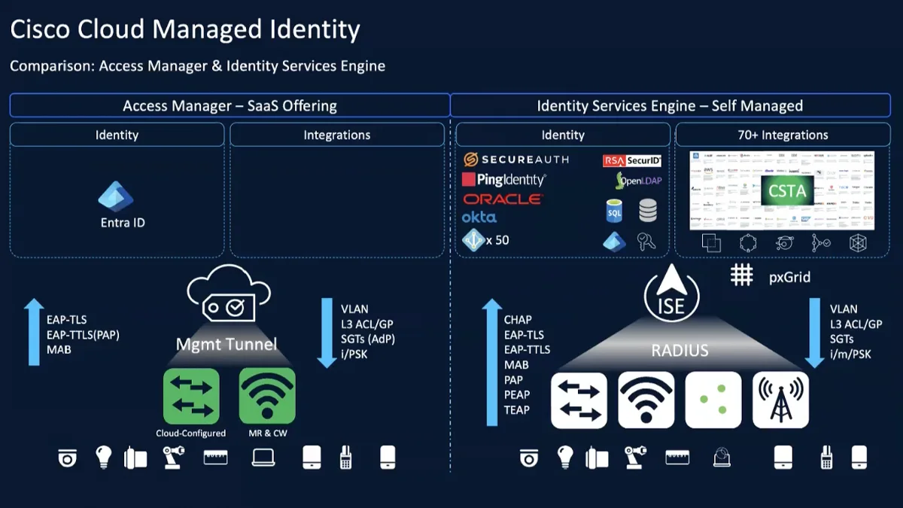Screen dimensions: 903x508
Task: Select the Access Manager – SaaS Offering header
Action: [230, 106]
